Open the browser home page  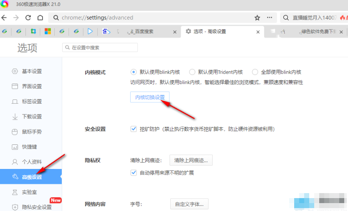(x=40, y=17)
